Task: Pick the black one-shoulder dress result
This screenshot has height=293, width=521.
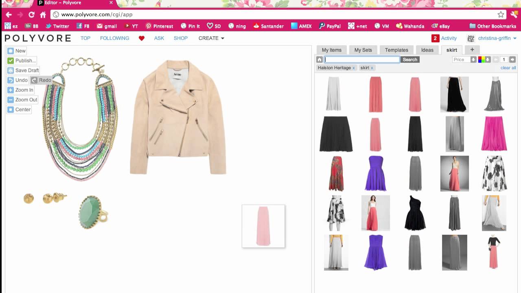Action: pos(415,213)
